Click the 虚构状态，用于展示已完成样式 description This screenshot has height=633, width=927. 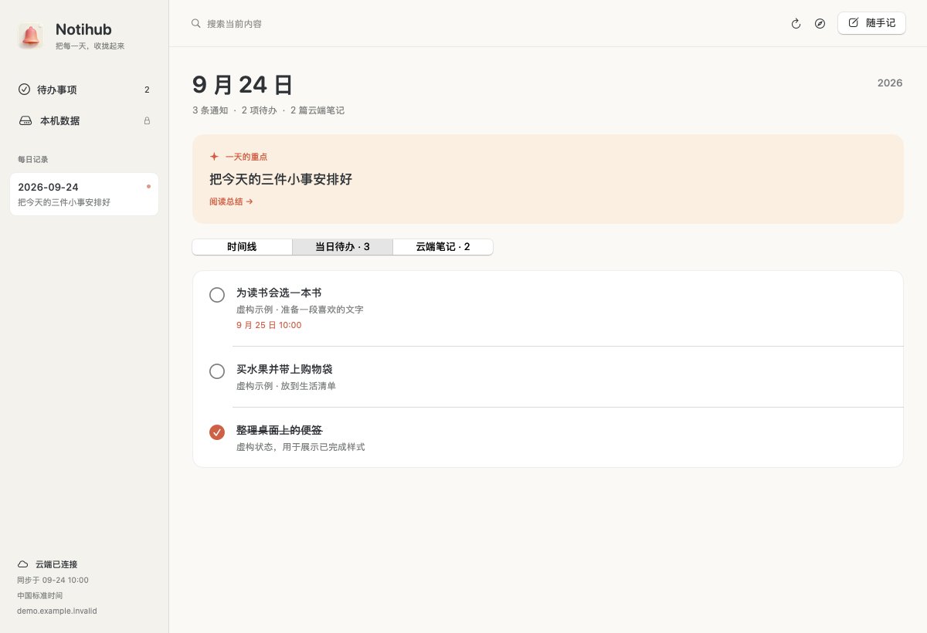click(x=301, y=447)
